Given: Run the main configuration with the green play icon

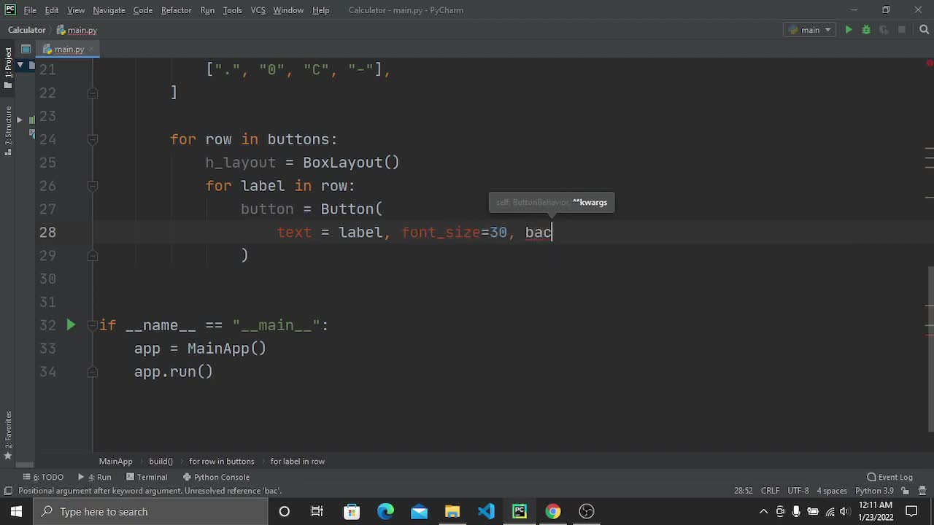Looking at the screenshot, I should (x=849, y=30).
